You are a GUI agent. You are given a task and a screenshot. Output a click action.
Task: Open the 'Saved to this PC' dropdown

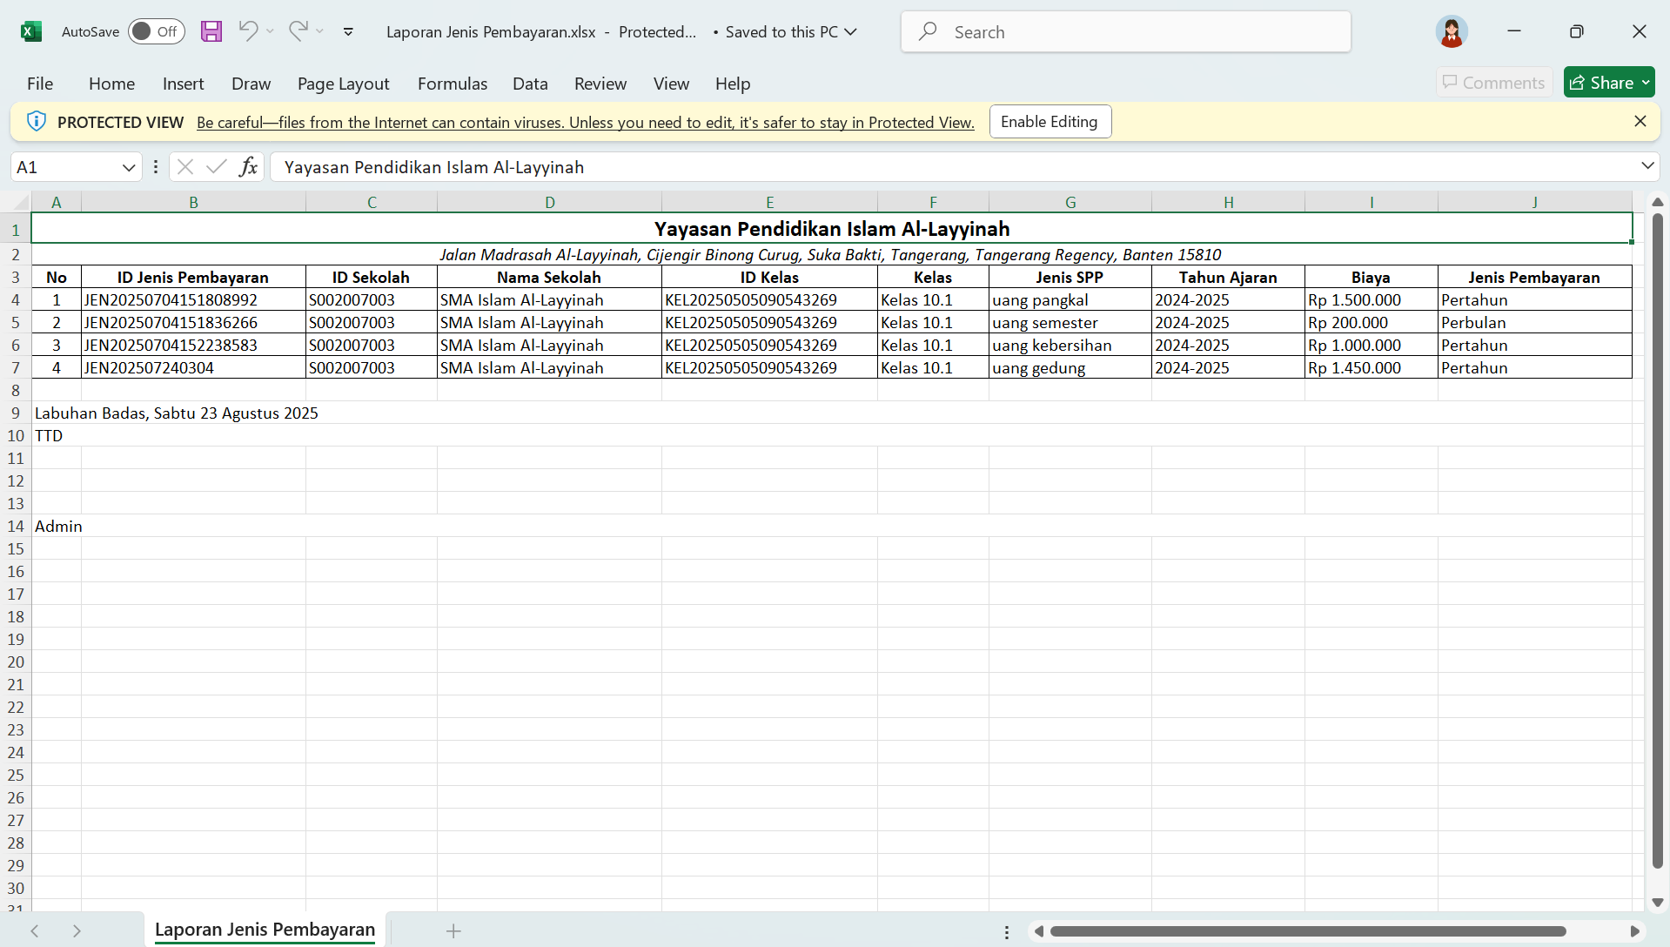pos(849,31)
